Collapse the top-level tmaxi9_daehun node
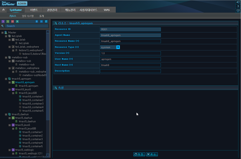 [6, 114]
